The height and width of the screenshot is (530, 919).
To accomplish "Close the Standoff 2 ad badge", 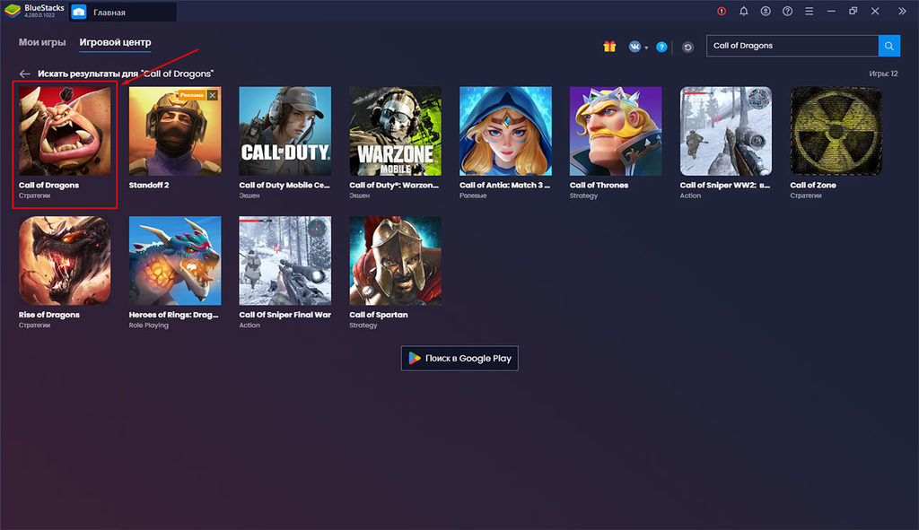I will (213, 95).
